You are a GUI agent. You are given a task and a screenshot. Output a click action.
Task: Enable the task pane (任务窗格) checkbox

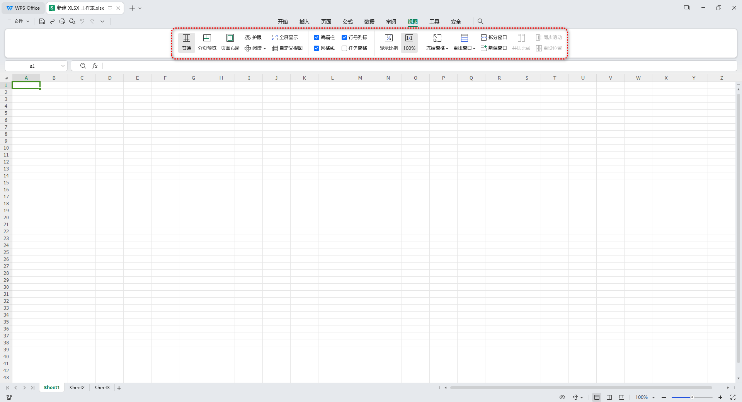[x=344, y=48]
